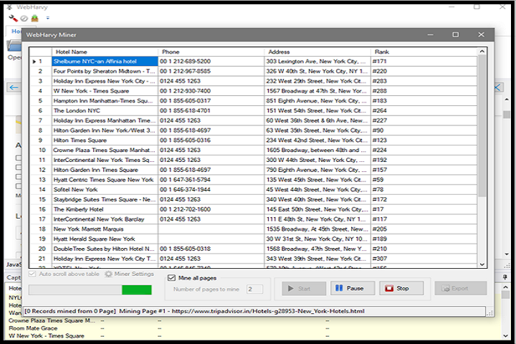Click the Number of pages to mine field
Image resolution: width=516 pixels, height=344 pixels.
pos(254,289)
